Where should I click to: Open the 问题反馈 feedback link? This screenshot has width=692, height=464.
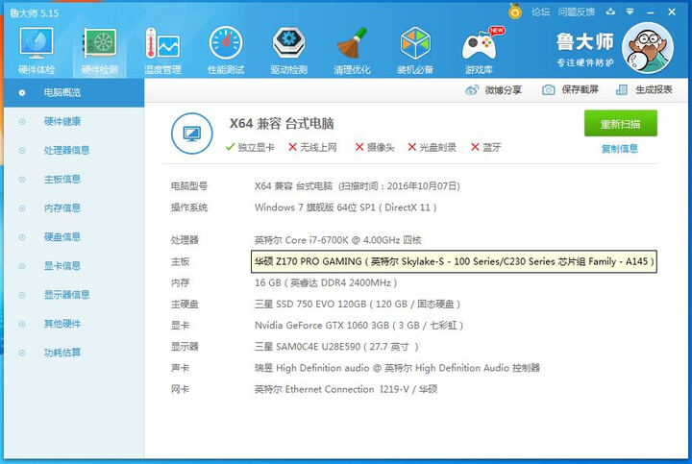[576, 12]
